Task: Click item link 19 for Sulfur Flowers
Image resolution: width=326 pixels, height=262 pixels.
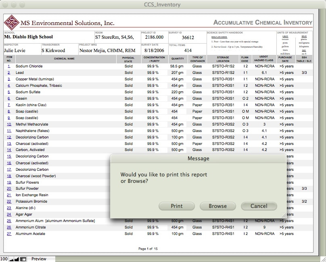Action: [9, 182]
